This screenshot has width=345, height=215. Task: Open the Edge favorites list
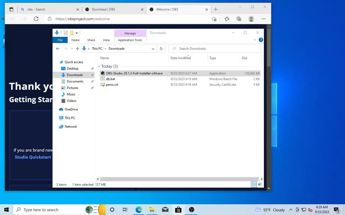(227, 19)
